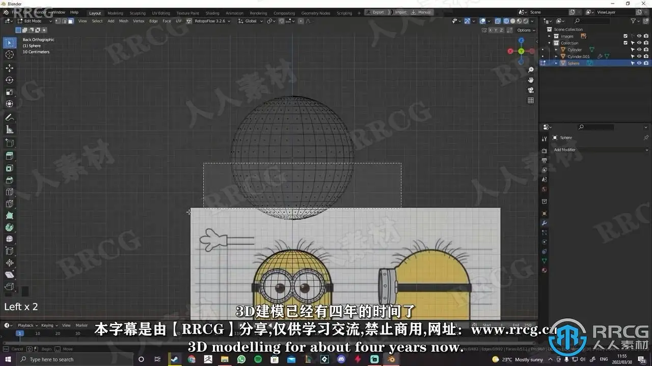
Task: Enable face select mode
Action: coord(70,21)
